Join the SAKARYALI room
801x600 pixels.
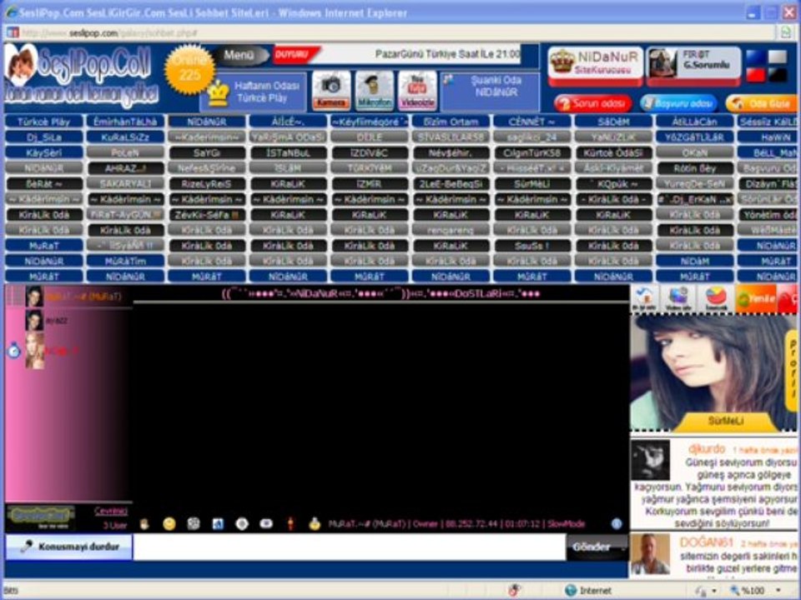[x=125, y=183]
